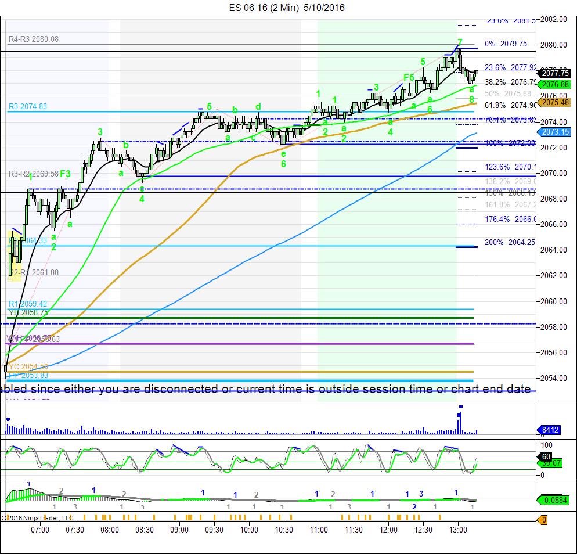Click the 2054.00 price axis label
Screen dimensions: 577x554
click(554, 378)
